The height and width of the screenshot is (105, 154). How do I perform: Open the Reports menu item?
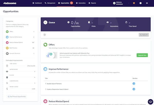[x=92, y=3]
